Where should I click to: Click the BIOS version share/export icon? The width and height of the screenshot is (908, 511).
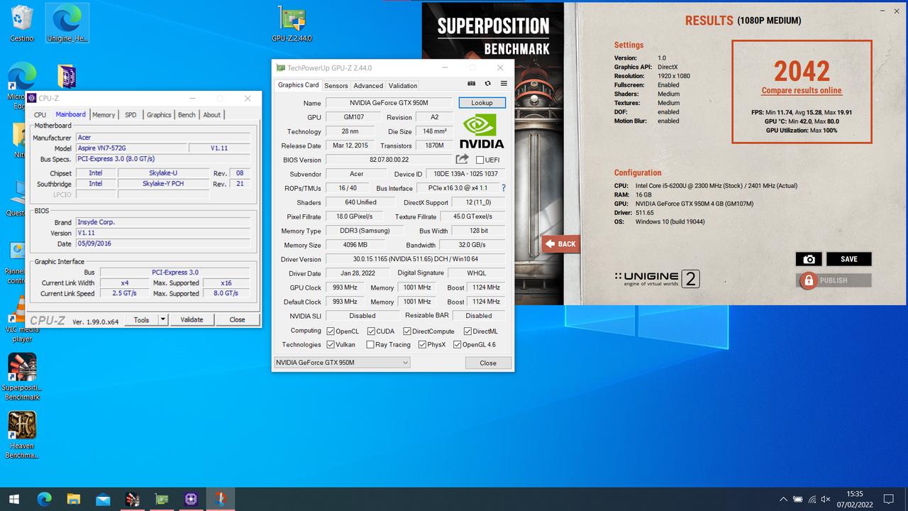pos(462,160)
